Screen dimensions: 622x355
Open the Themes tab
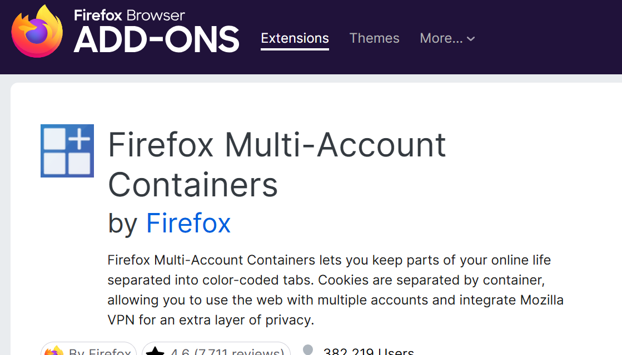coord(374,38)
